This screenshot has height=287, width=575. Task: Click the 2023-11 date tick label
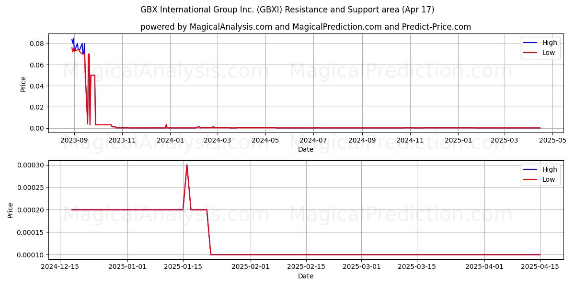point(122,140)
